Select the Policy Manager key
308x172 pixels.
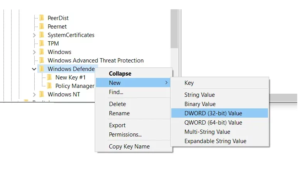(x=75, y=86)
